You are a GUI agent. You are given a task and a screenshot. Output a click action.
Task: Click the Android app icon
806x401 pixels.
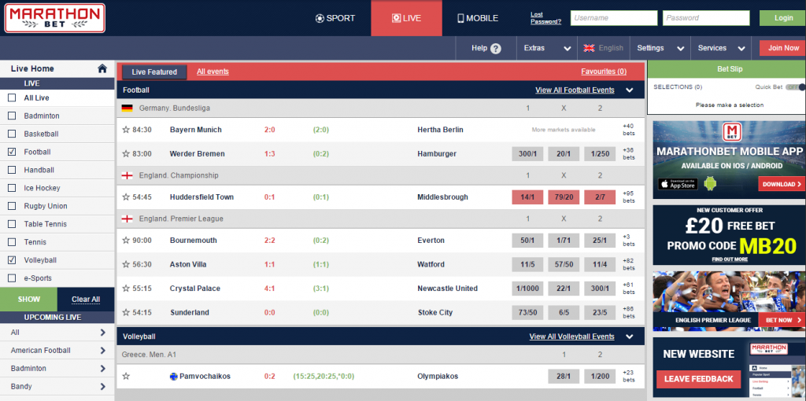tap(711, 184)
